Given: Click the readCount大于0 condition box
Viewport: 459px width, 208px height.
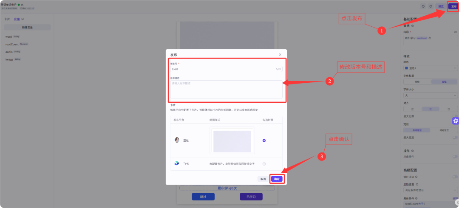Looking at the screenshot, I should tap(430, 204).
